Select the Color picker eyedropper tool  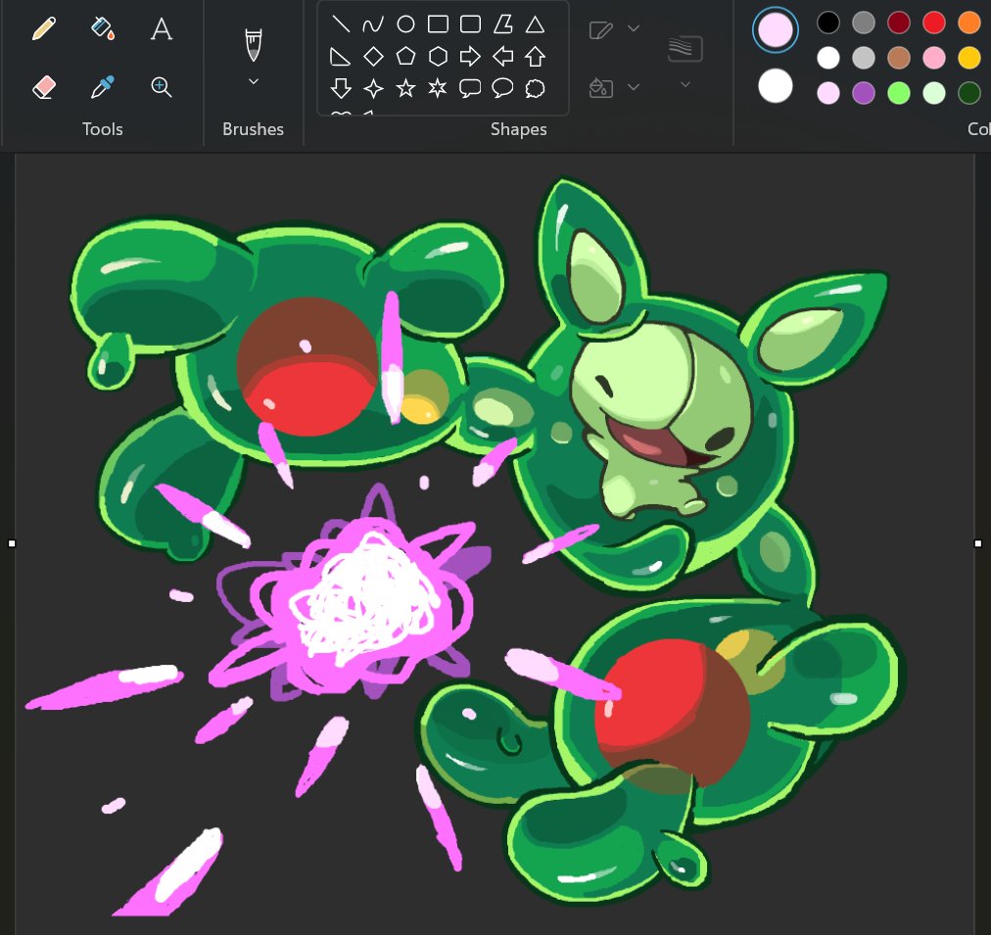pyautogui.click(x=103, y=87)
